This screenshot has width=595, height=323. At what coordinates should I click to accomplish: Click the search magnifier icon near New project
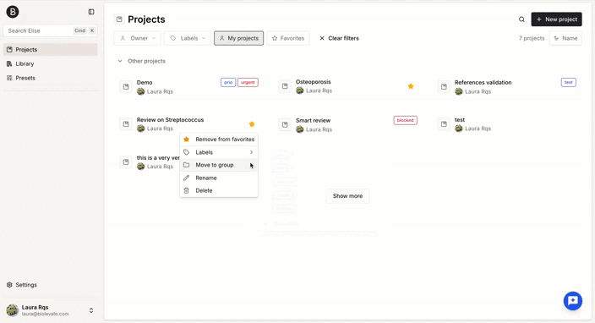521,19
